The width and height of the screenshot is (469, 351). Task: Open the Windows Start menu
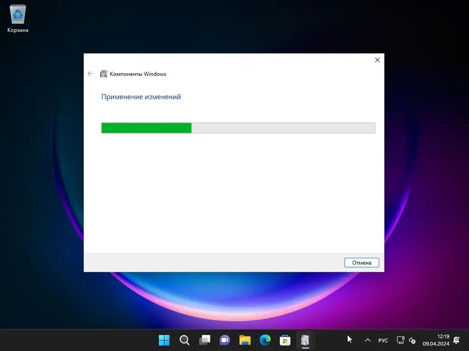(x=164, y=340)
